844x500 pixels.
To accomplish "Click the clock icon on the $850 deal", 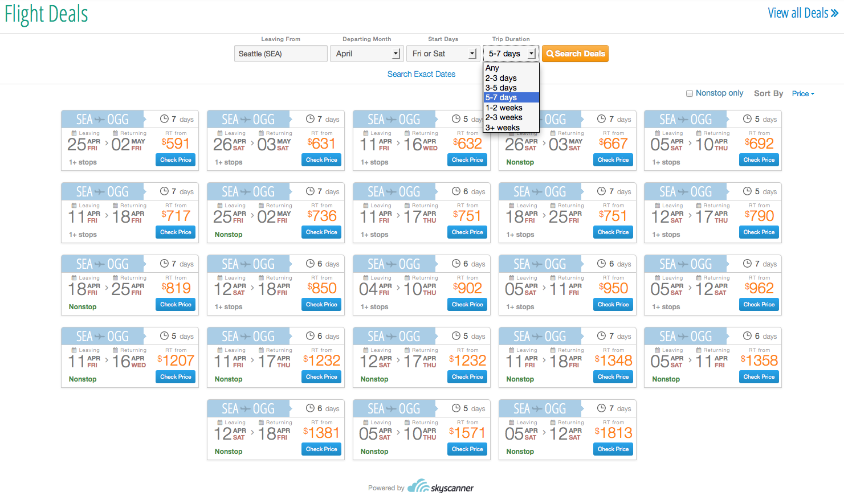I will click(310, 264).
